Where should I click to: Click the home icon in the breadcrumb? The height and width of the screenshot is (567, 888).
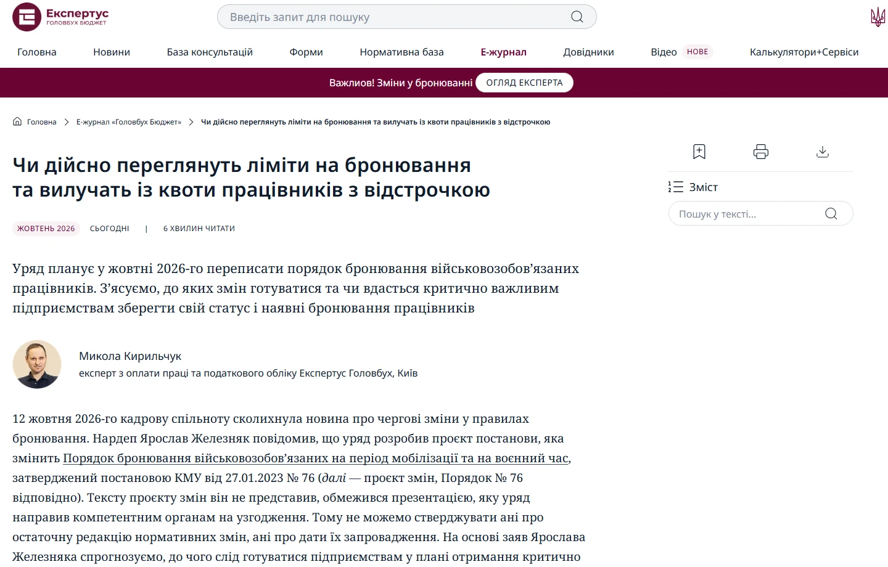point(17,121)
